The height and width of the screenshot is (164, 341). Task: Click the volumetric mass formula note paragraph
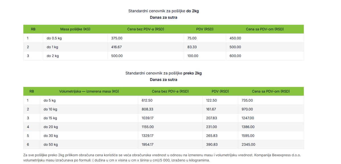(162, 158)
